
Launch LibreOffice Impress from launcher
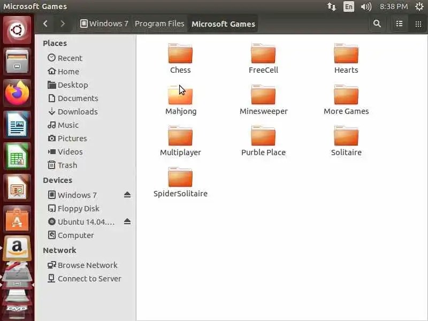[x=17, y=188]
